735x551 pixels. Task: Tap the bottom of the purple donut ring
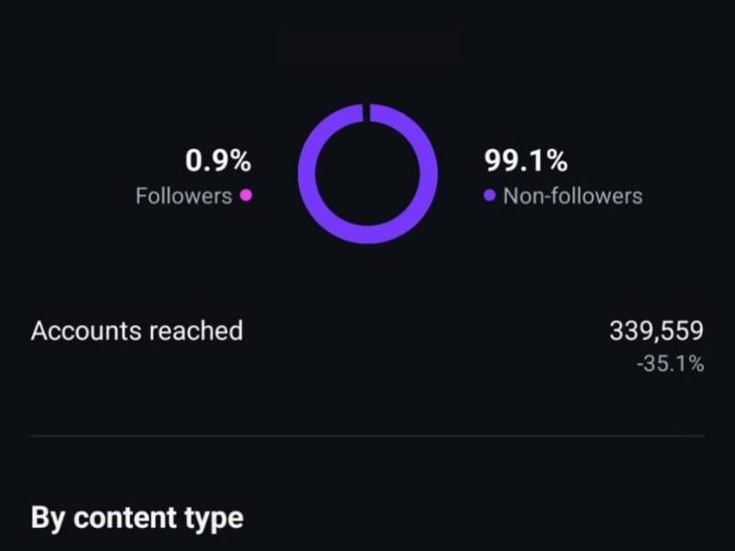click(367, 234)
